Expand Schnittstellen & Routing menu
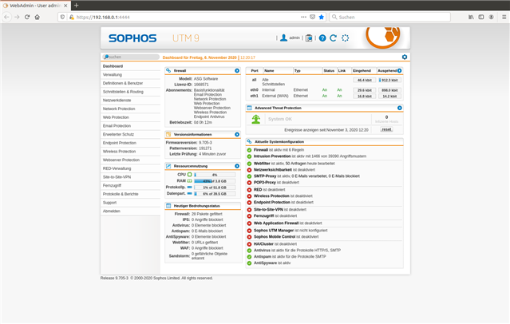 tap(130, 92)
